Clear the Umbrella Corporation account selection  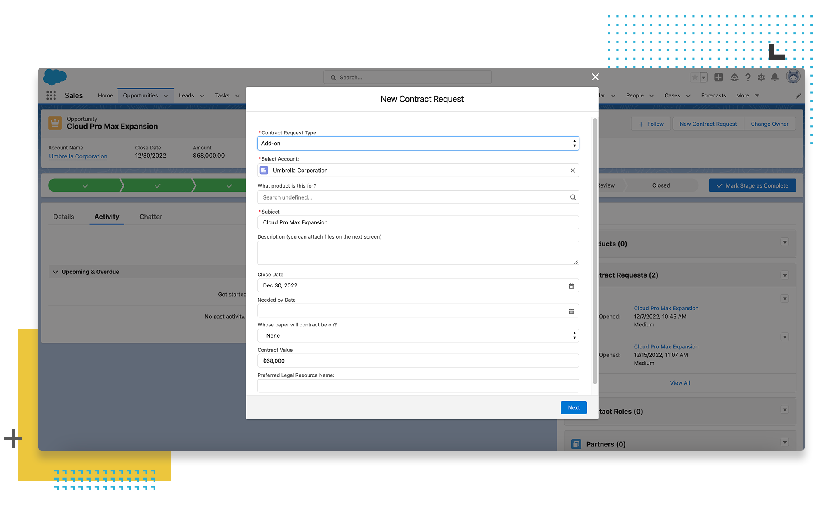click(573, 171)
